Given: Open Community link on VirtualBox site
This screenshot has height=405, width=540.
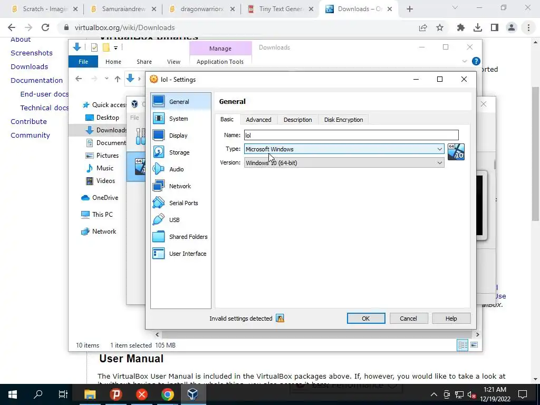Looking at the screenshot, I should [30, 136].
